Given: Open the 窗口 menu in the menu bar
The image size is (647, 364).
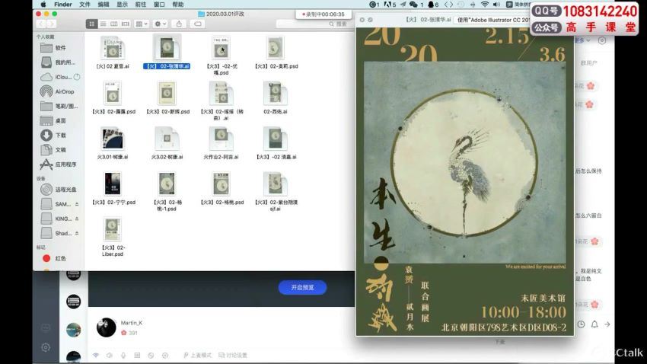Looking at the screenshot, I should click(159, 5).
